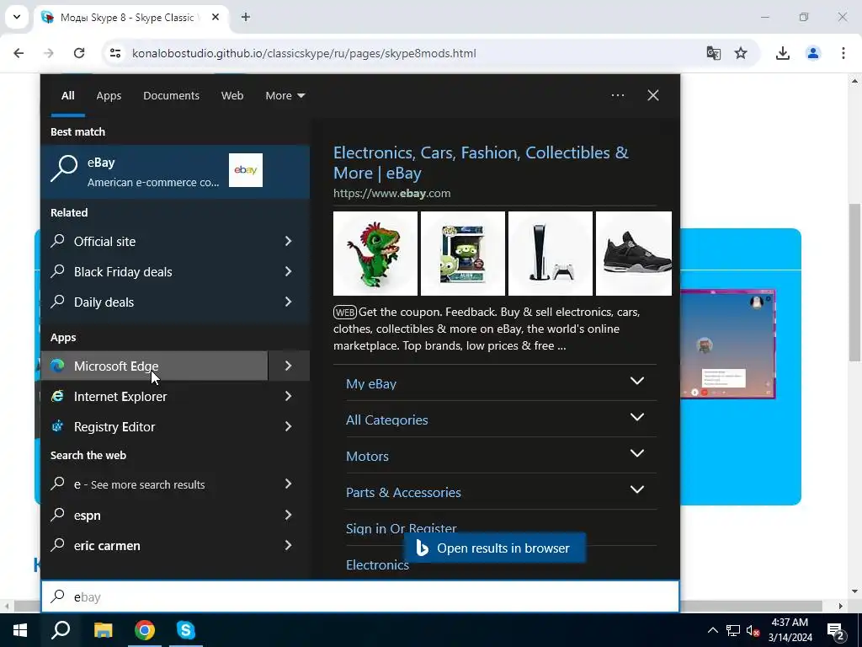Click the muted volume tray icon
Viewport: 862px width, 647px height.
(753, 630)
